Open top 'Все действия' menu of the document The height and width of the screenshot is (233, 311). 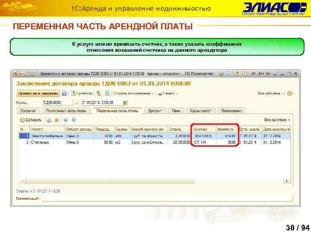[270, 93]
